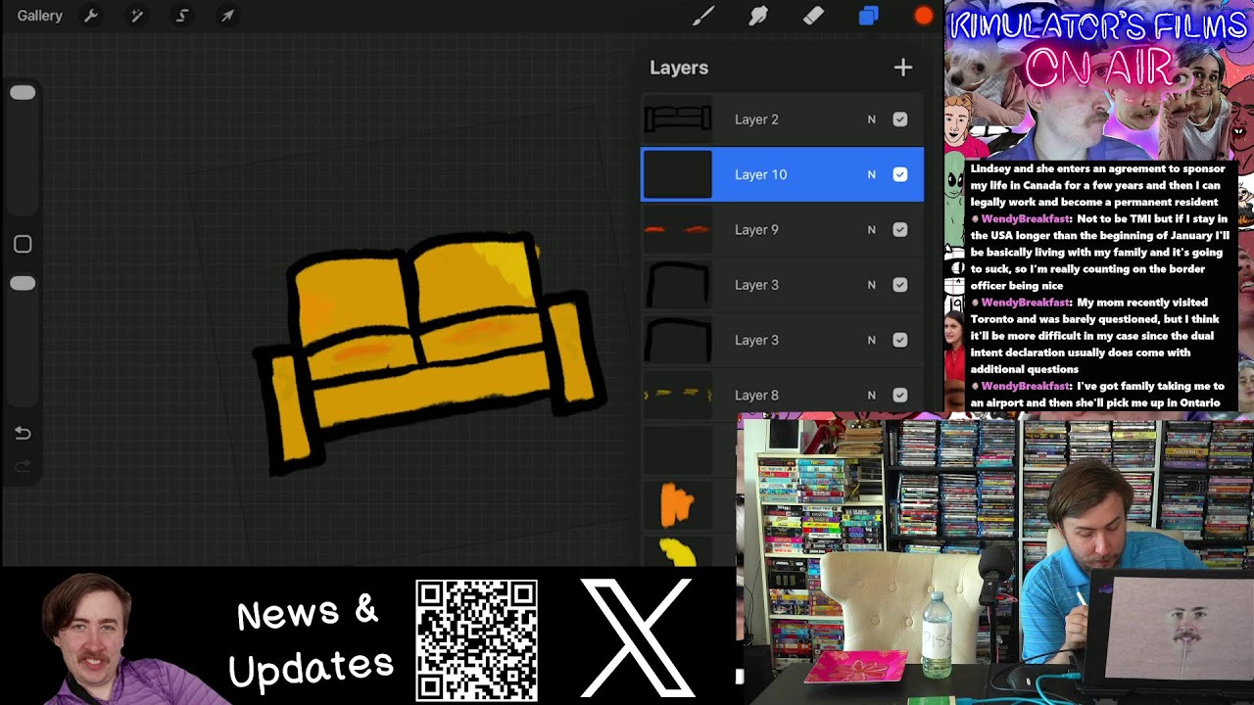Open blend mode N for Layer 9
The image size is (1254, 705).
point(871,229)
